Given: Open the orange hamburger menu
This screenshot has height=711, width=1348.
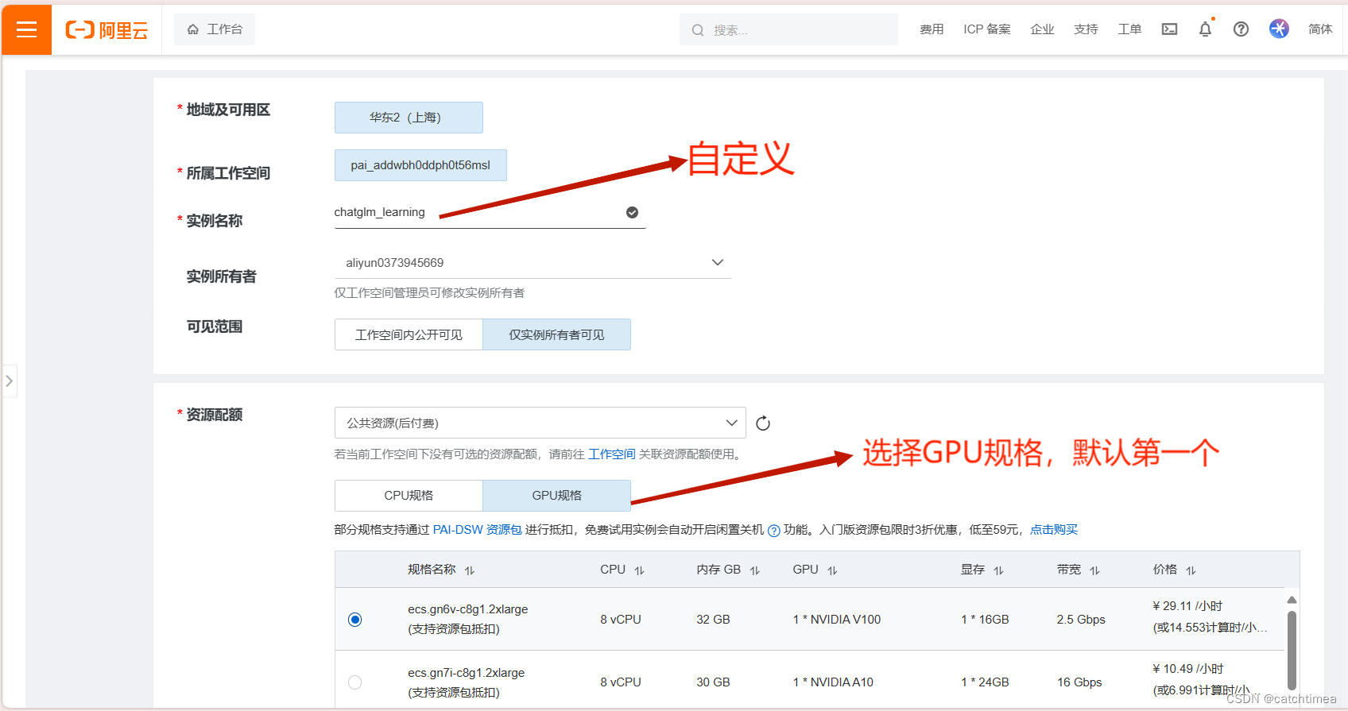Looking at the screenshot, I should coord(27,29).
